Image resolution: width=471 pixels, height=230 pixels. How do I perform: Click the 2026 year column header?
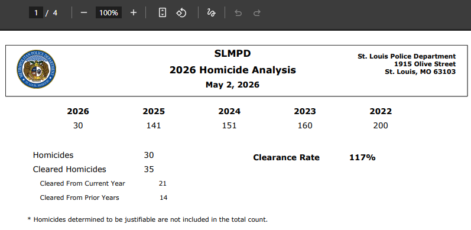(78, 111)
